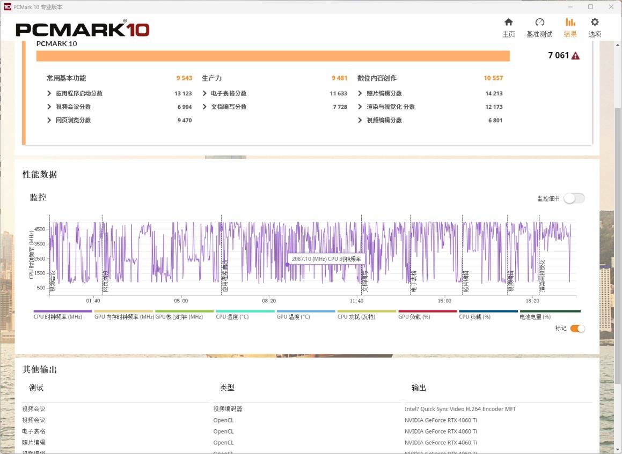This screenshot has height=454, width=622.
Task: Click the PCMARK10 logo
Action: tap(83, 29)
